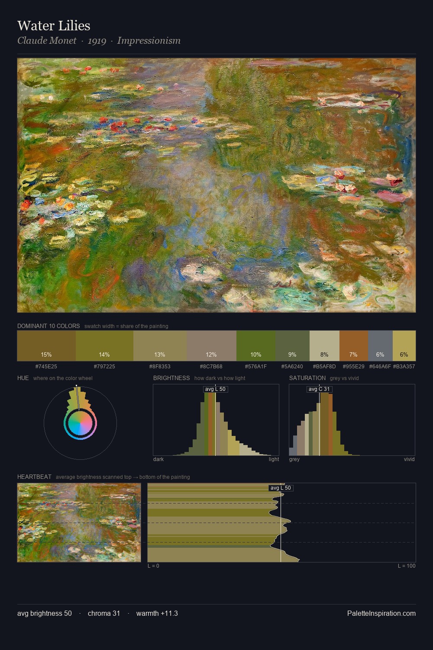The image size is (433, 650).
Task: Click the 'Water Lilies' title
Action: (54, 26)
